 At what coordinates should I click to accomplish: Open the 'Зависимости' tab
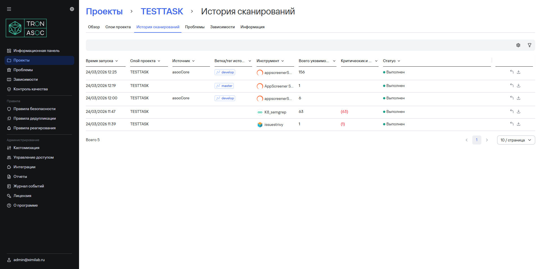coord(222,27)
